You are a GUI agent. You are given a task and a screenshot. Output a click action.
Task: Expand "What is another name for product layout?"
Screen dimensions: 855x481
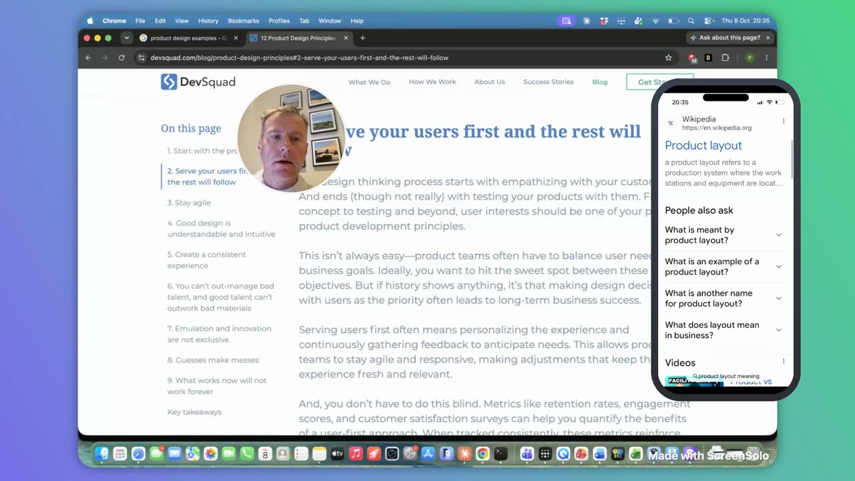(723, 298)
